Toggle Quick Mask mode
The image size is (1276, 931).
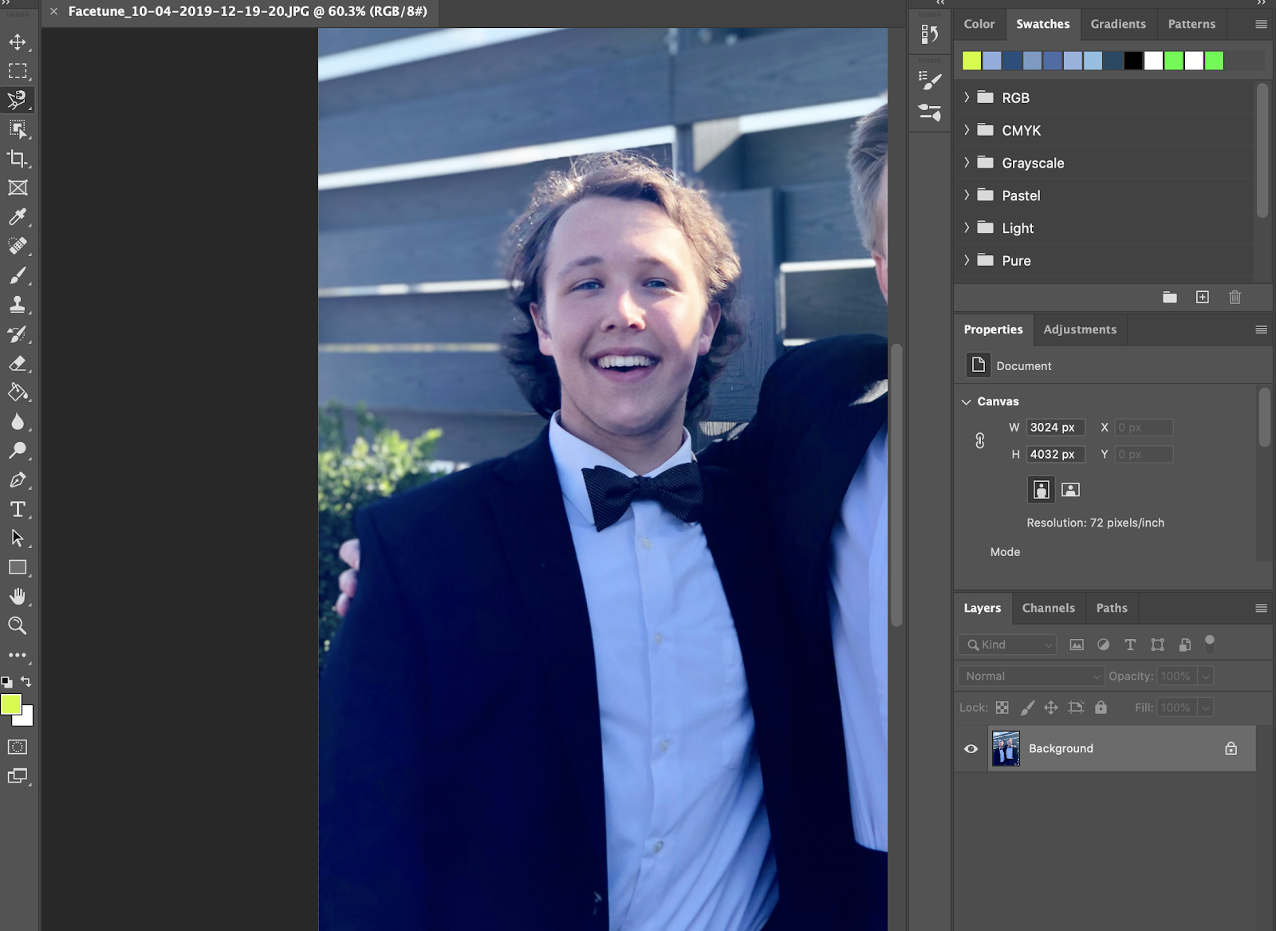pos(18,747)
